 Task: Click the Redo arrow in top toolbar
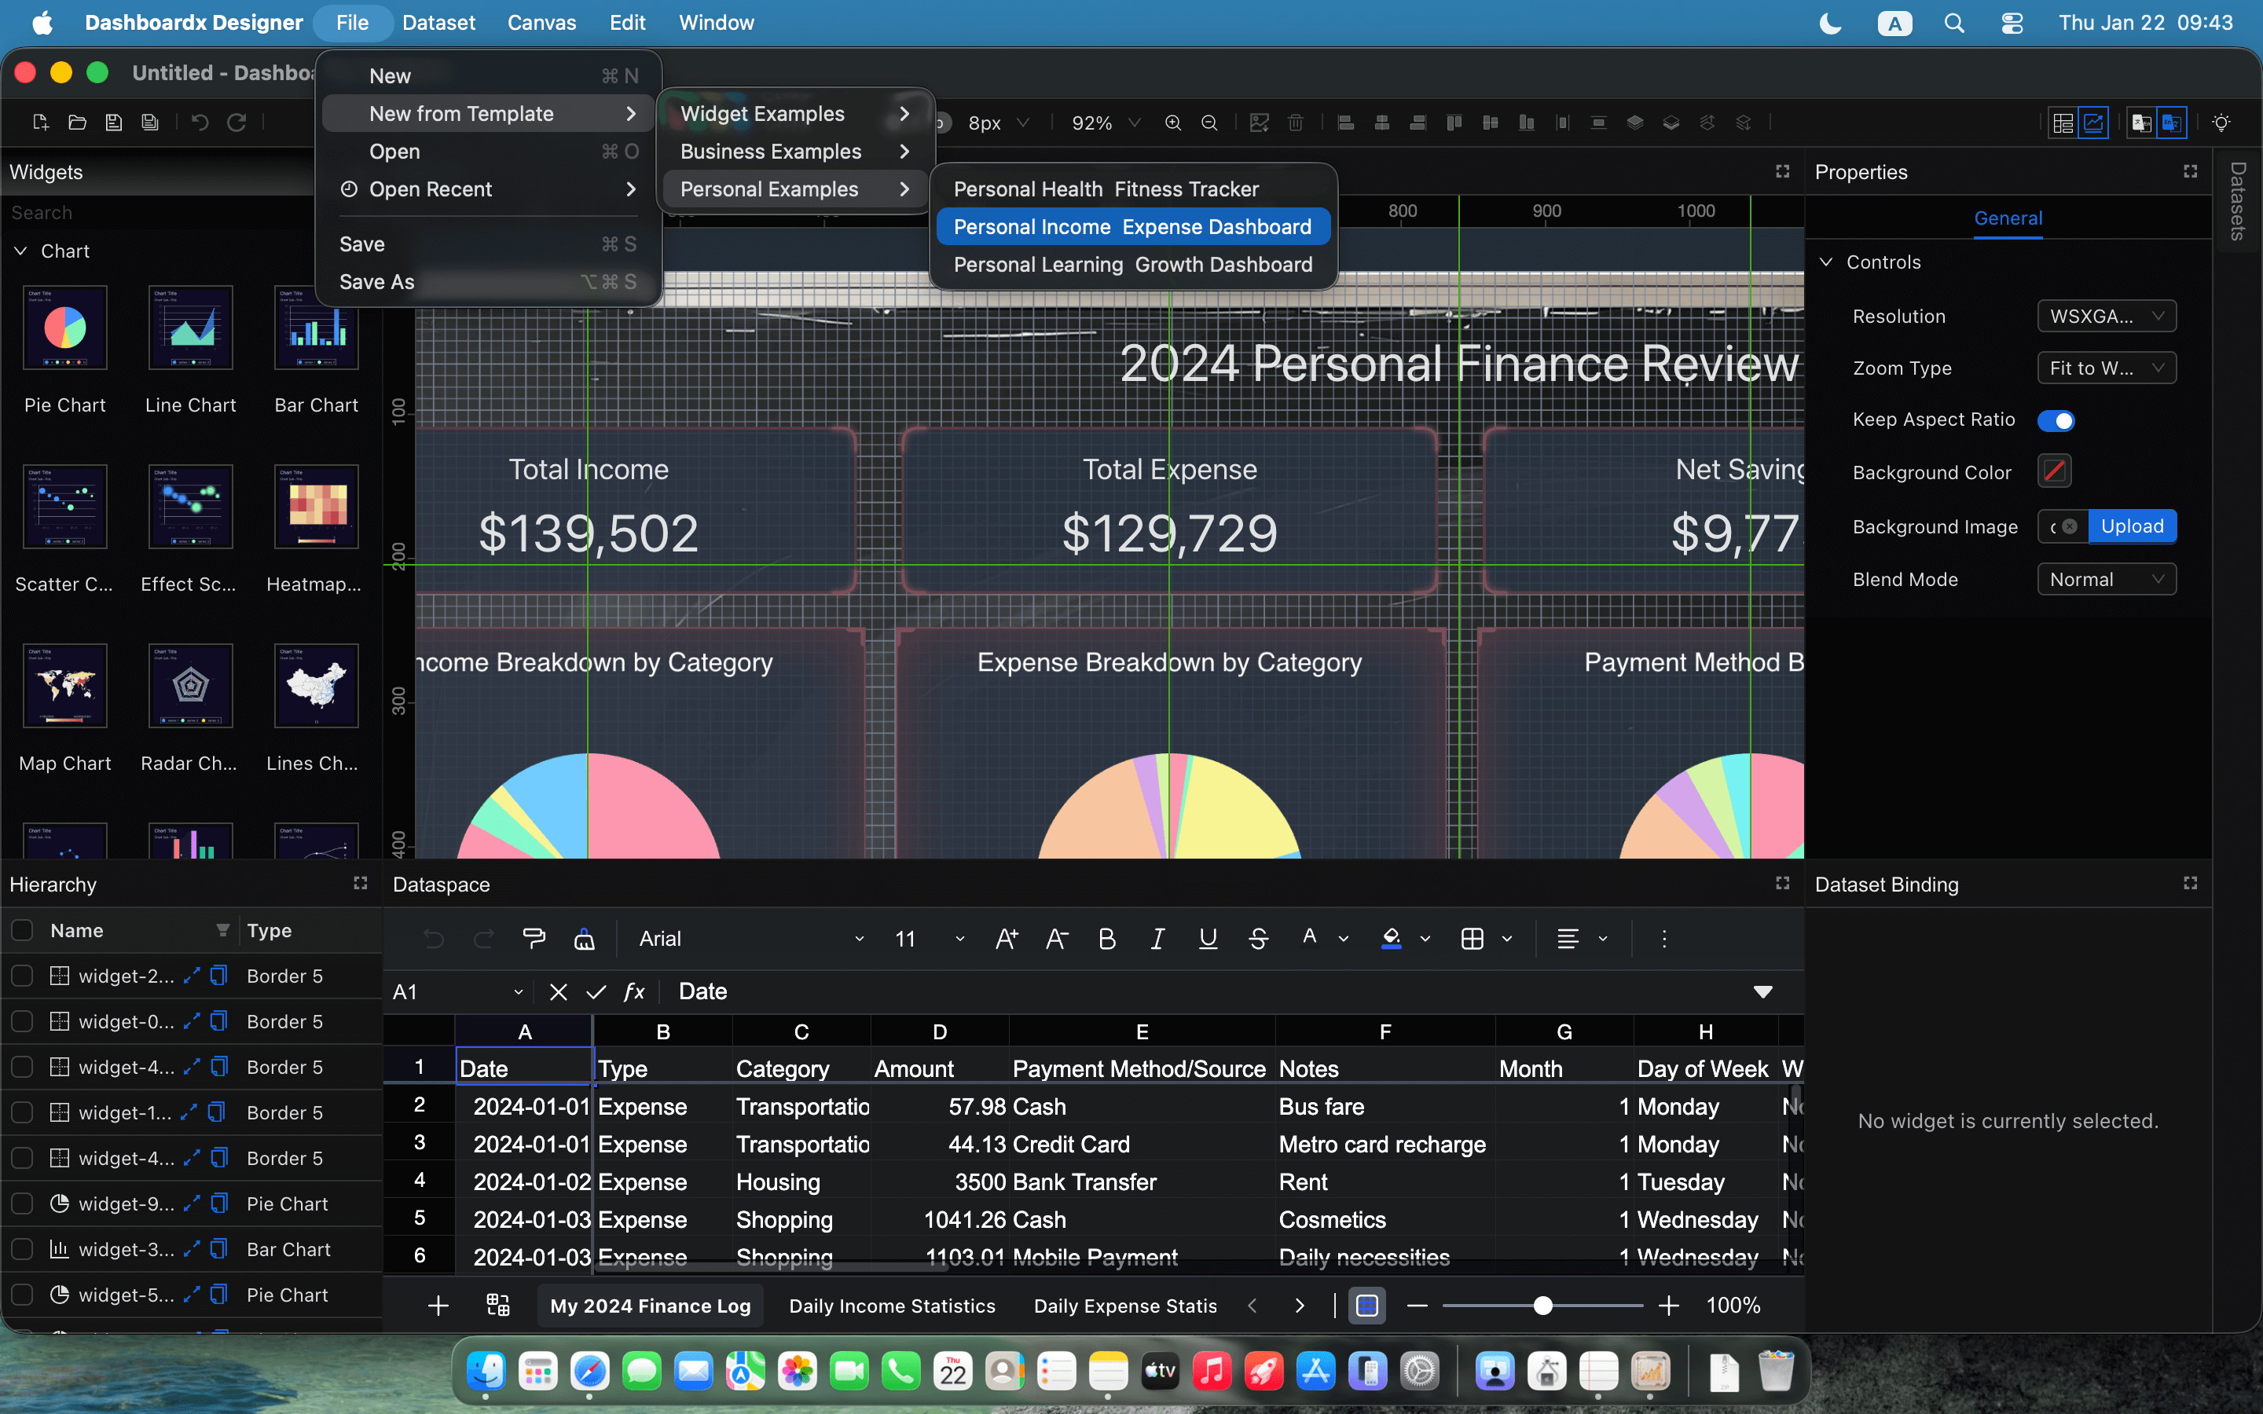coord(237,123)
